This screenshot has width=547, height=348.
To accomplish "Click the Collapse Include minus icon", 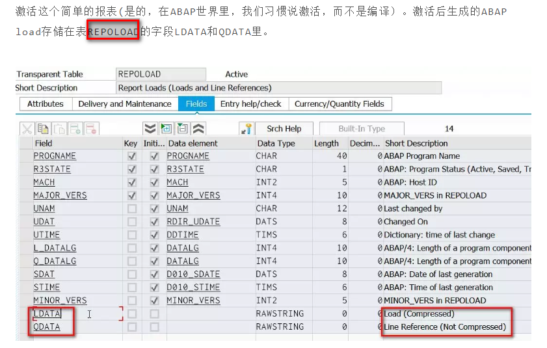I will 183,129.
